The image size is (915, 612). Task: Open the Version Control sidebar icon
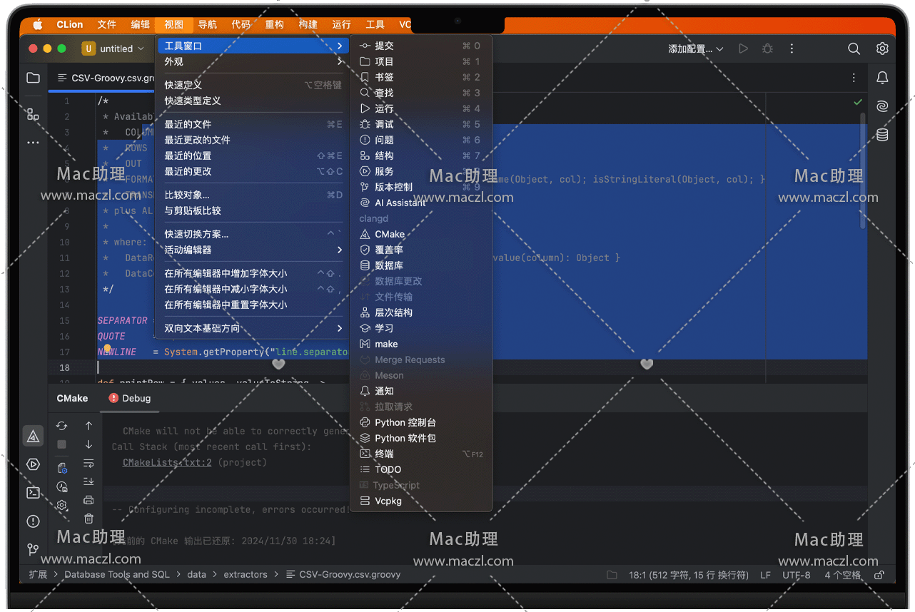(x=33, y=549)
